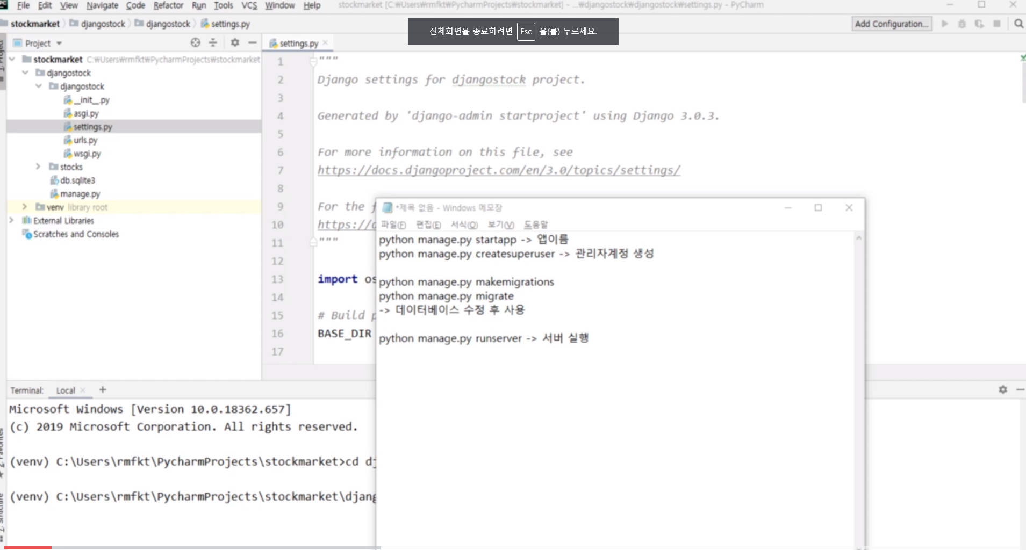Add a new terminal session with plus icon
The image size is (1026, 550).
coord(103,390)
